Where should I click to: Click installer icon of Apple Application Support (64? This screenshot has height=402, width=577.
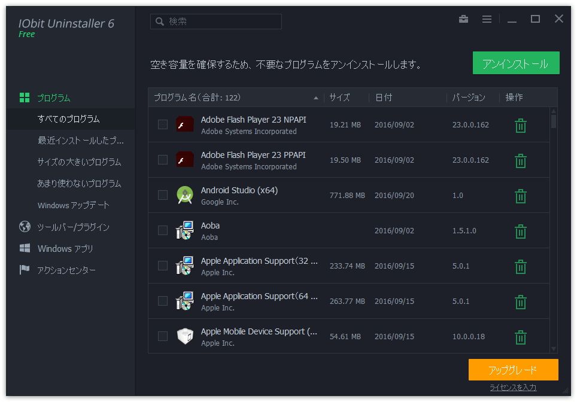pos(185,301)
